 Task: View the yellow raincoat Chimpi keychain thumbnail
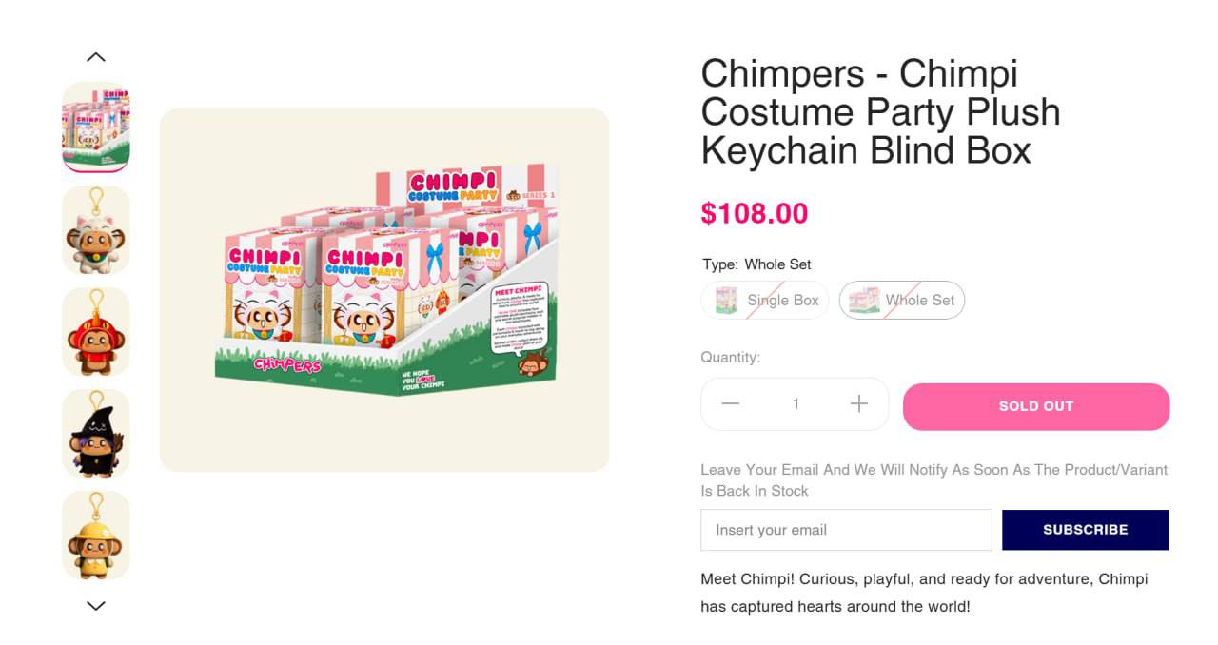[x=95, y=535]
